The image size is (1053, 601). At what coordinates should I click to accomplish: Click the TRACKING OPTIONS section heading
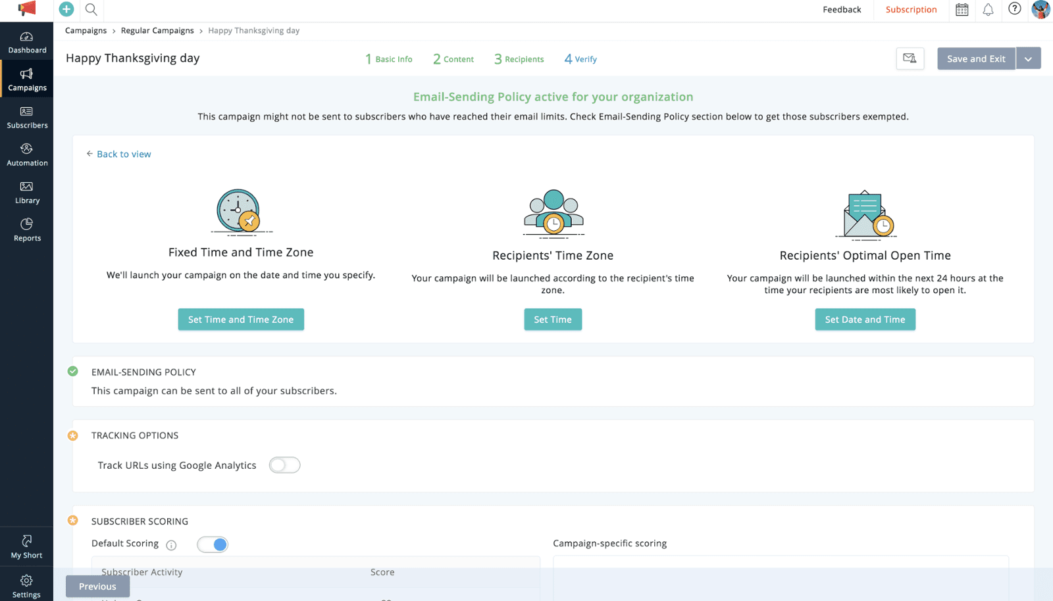(135, 435)
